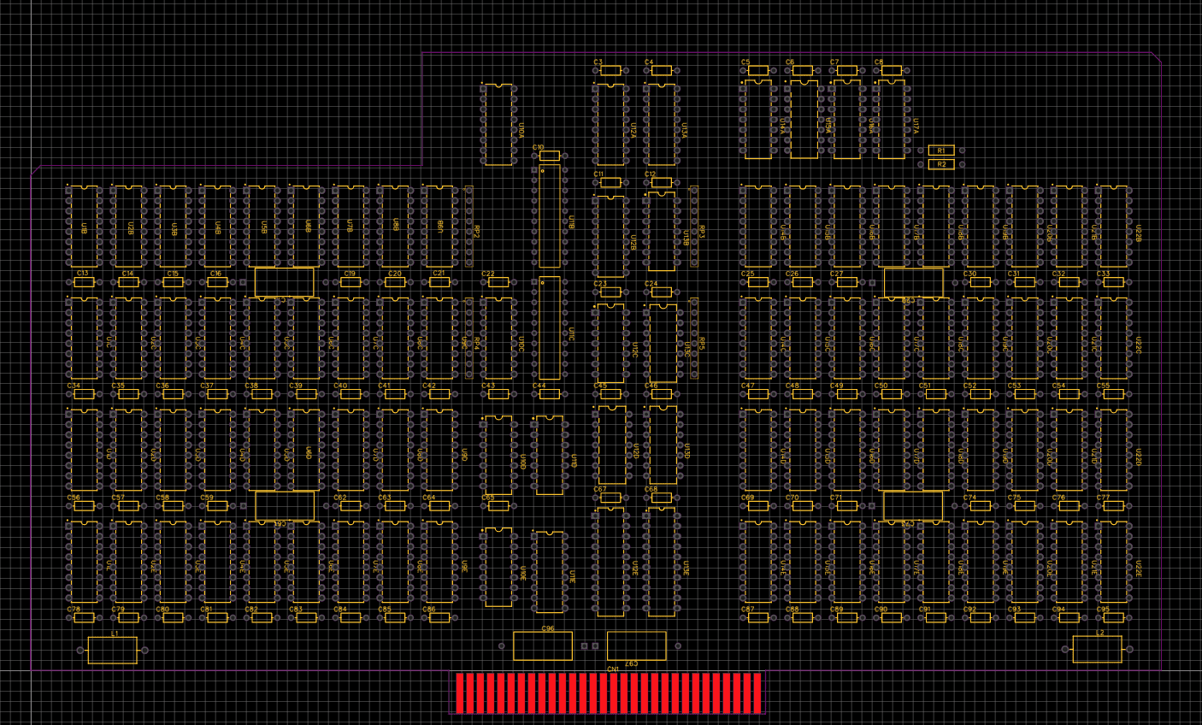This screenshot has height=725, width=1202.
Task: Select capacitor C71
Action: [847, 506]
